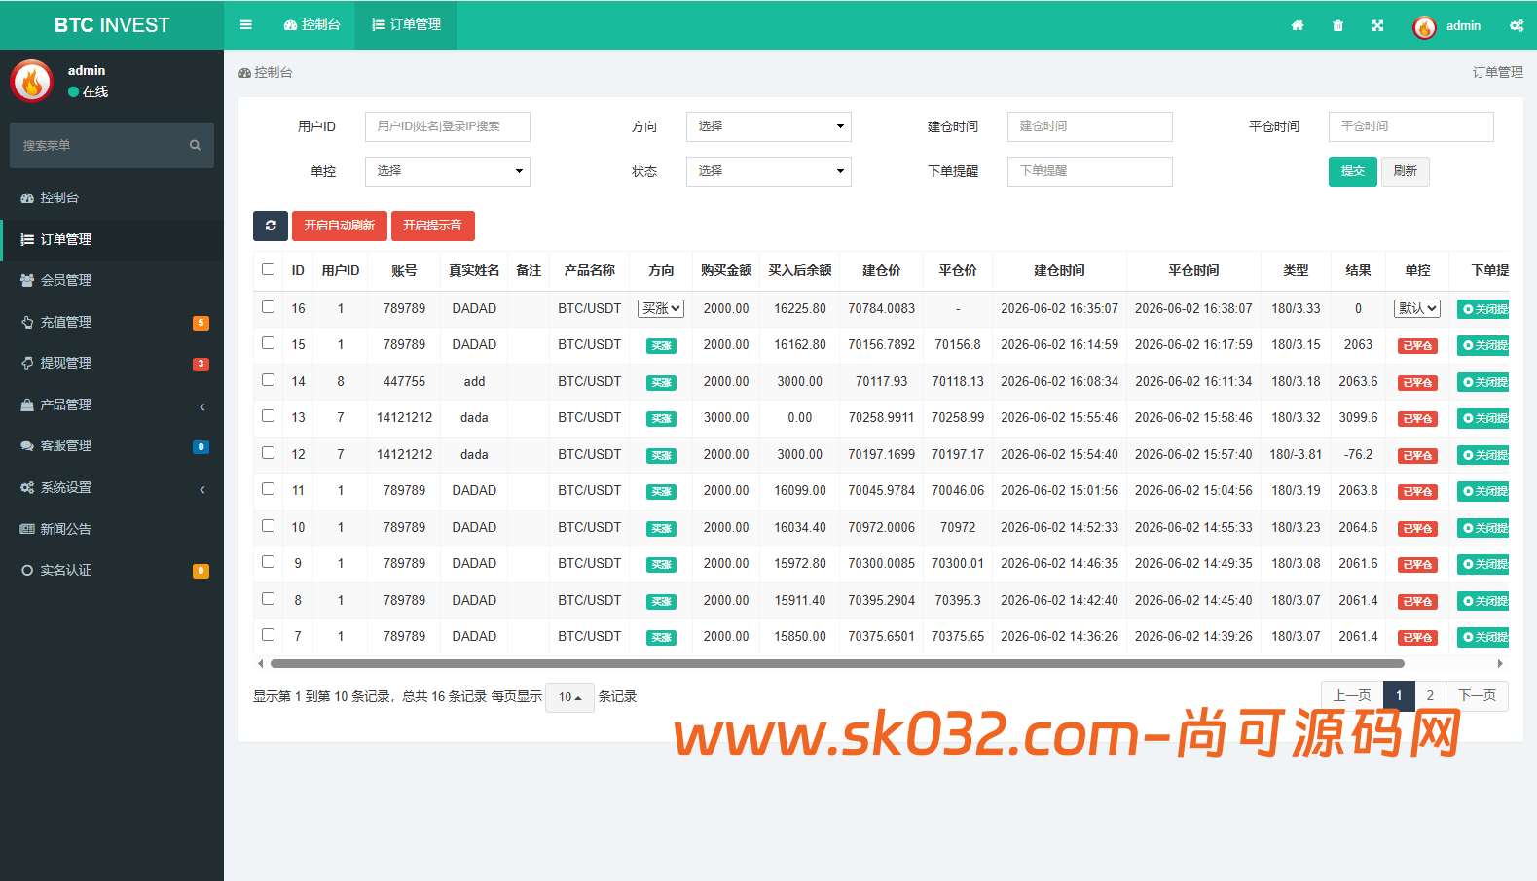
Task: Click real-name verification badge 0
Action: [201, 571]
